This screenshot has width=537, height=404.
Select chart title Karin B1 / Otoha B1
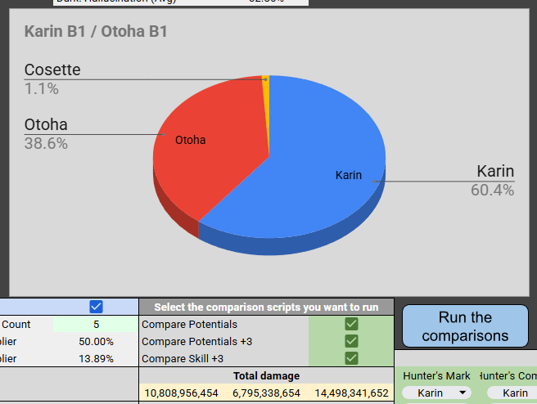[96, 31]
